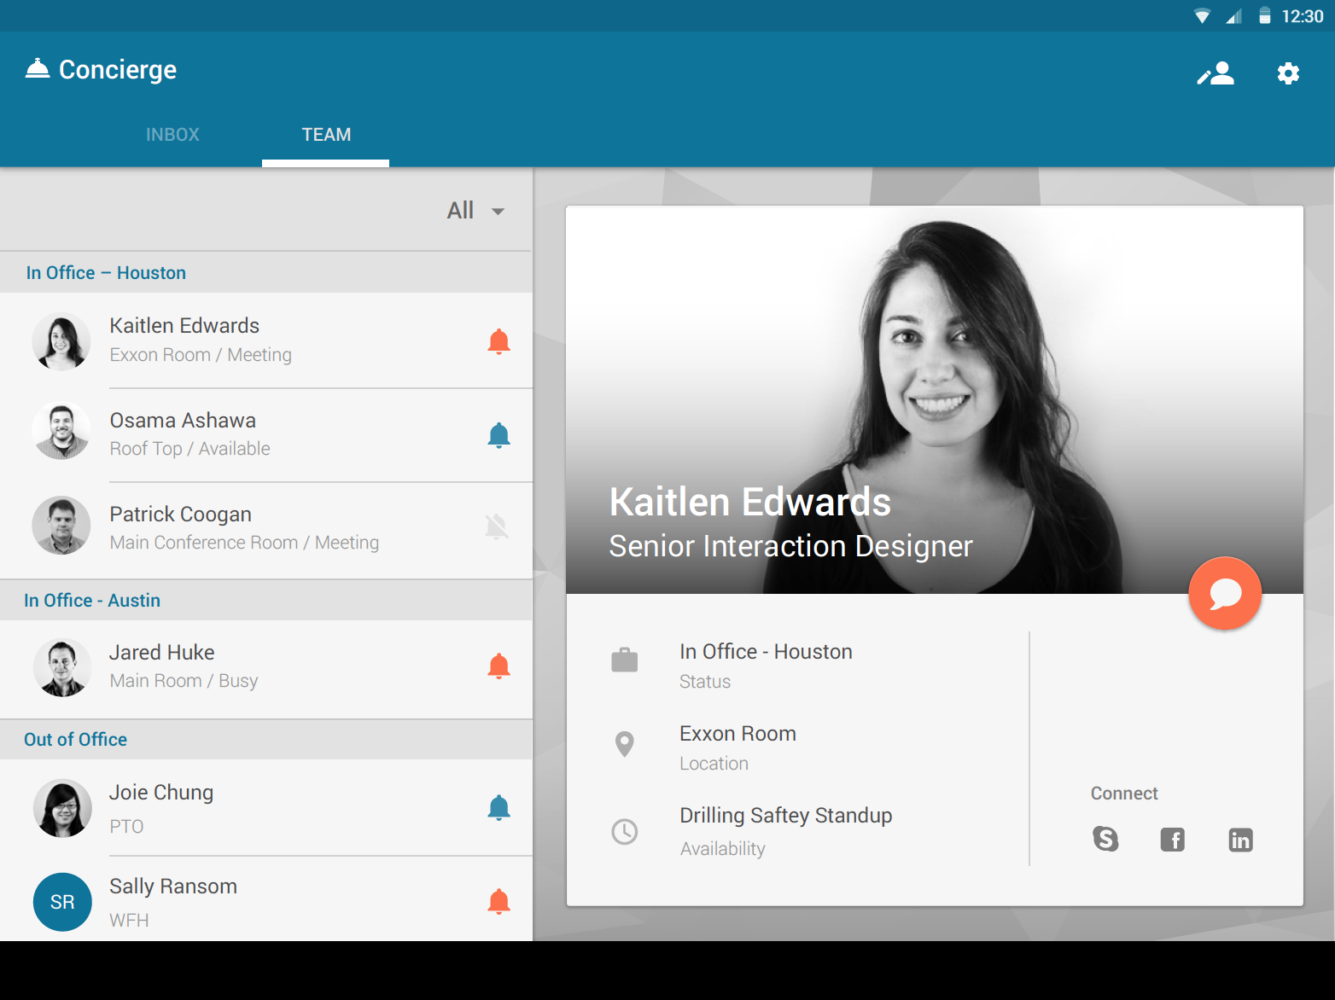Click Osama Ashawa avatar photo
The image size is (1335, 1000).
coord(61,431)
